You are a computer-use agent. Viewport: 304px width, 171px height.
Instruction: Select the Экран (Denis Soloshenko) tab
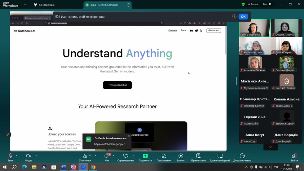coord(103,5)
